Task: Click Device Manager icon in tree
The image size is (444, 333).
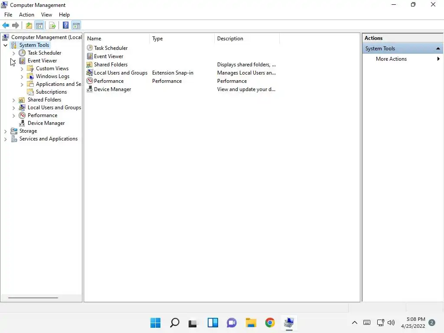Action: 22,123
